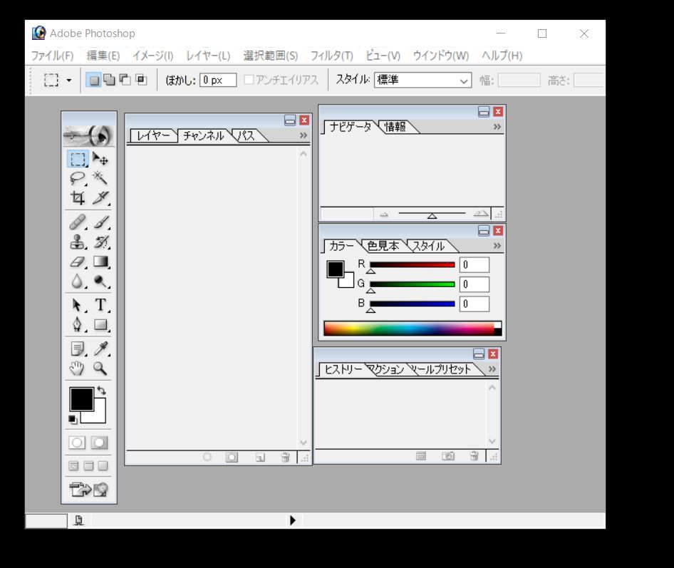
Task: Switch to the チャンネル tab
Action: click(x=204, y=136)
